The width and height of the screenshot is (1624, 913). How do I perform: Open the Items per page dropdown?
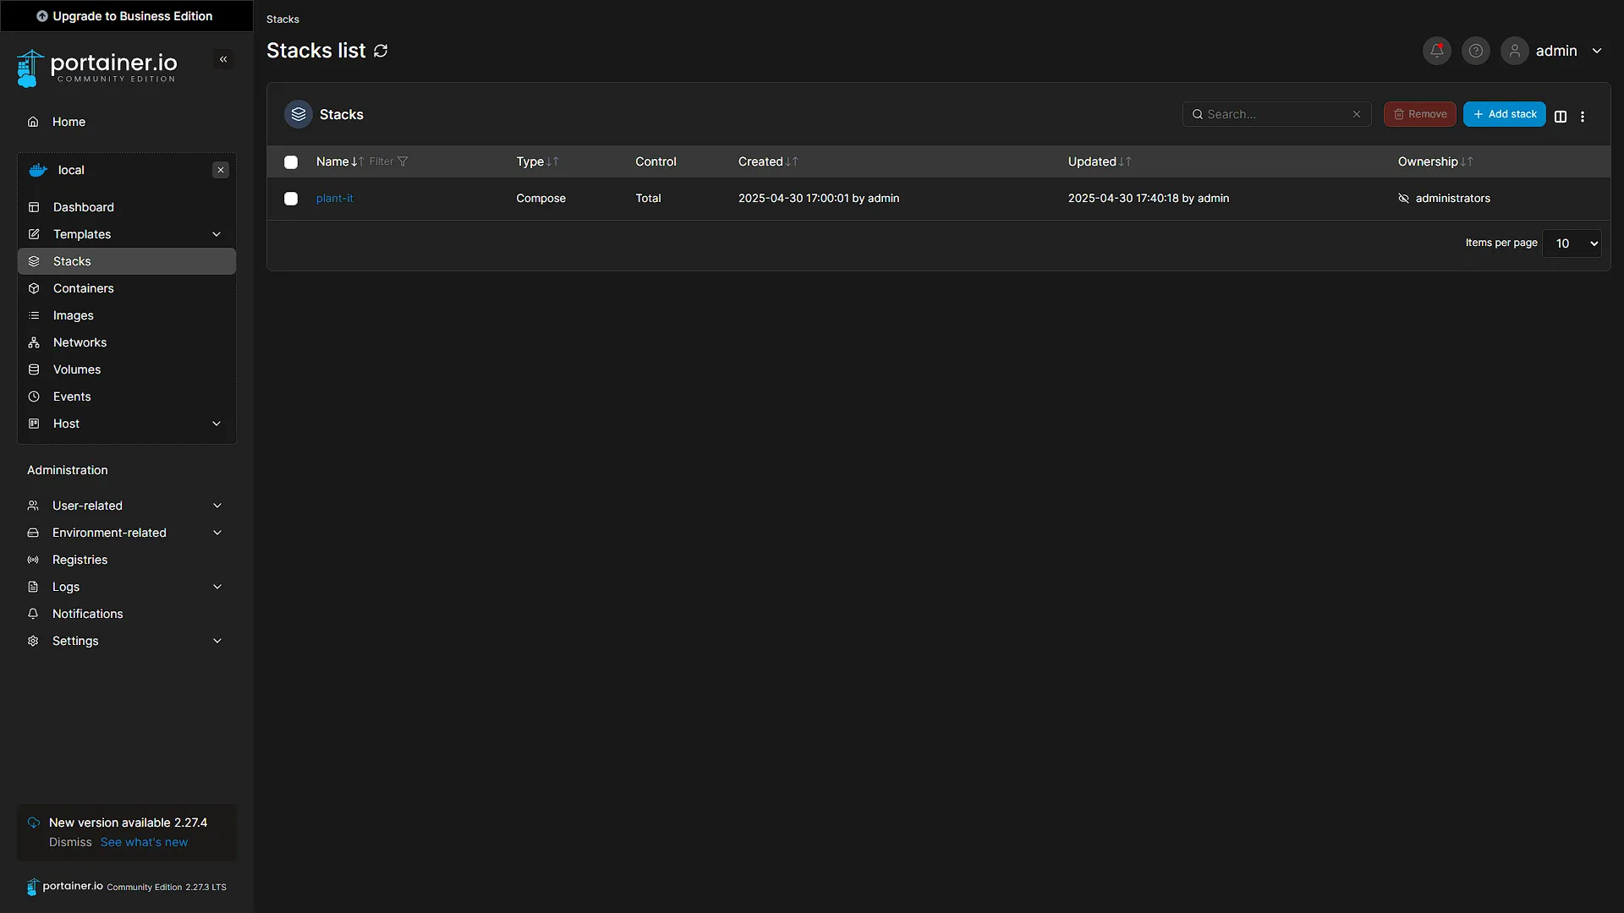[x=1572, y=243]
